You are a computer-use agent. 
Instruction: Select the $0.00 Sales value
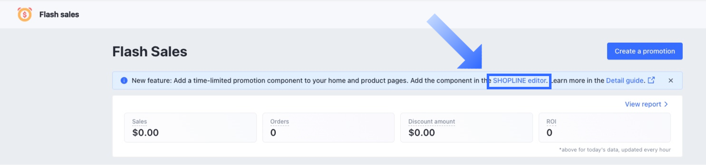(145, 133)
